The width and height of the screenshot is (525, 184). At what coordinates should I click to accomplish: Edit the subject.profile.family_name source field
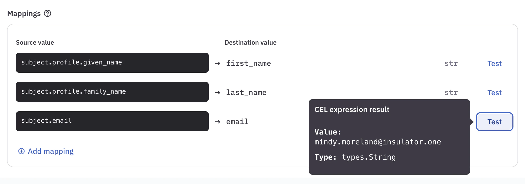click(x=112, y=91)
